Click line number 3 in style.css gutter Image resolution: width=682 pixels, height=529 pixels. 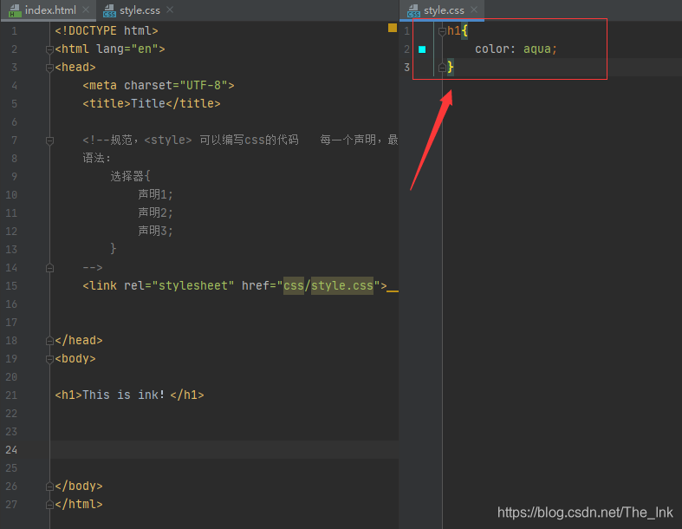click(406, 68)
